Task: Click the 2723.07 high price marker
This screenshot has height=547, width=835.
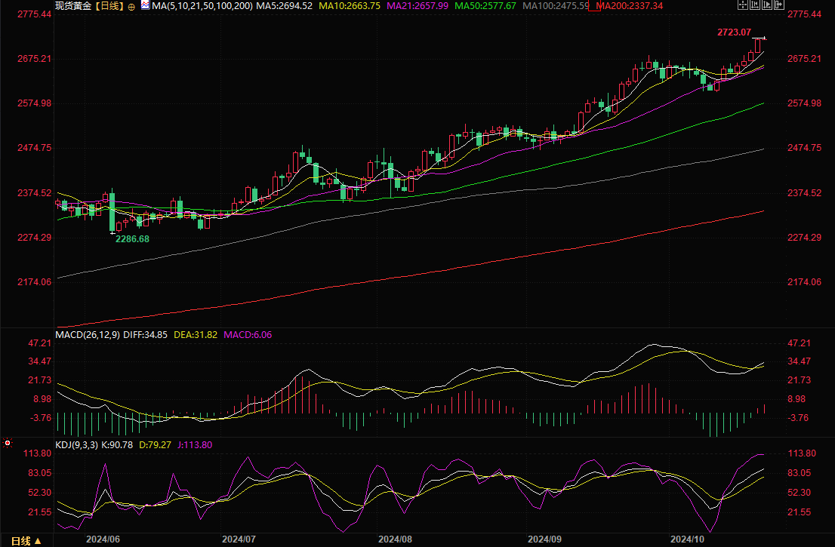Action: (734, 32)
